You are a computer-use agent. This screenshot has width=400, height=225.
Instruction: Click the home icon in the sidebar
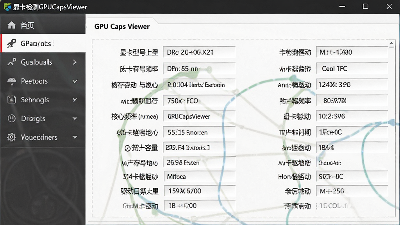[11, 25]
